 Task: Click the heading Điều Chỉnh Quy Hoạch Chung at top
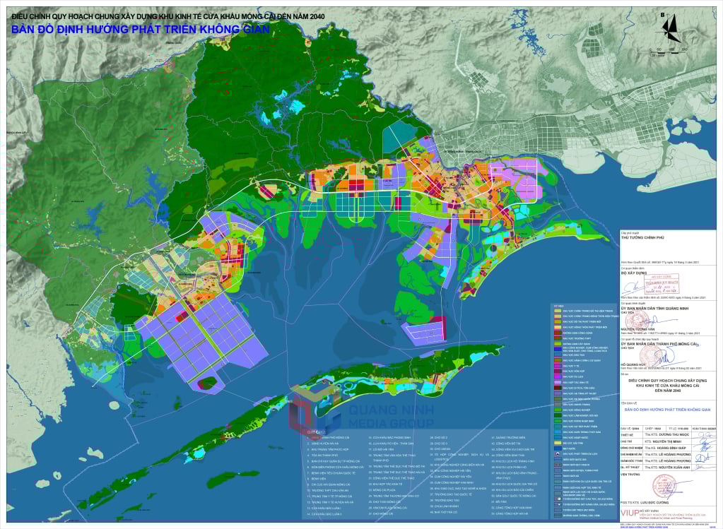click(167, 16)
